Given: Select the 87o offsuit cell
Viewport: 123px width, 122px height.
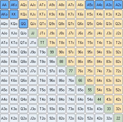Looking at the screenshot, I should [61, 71].
